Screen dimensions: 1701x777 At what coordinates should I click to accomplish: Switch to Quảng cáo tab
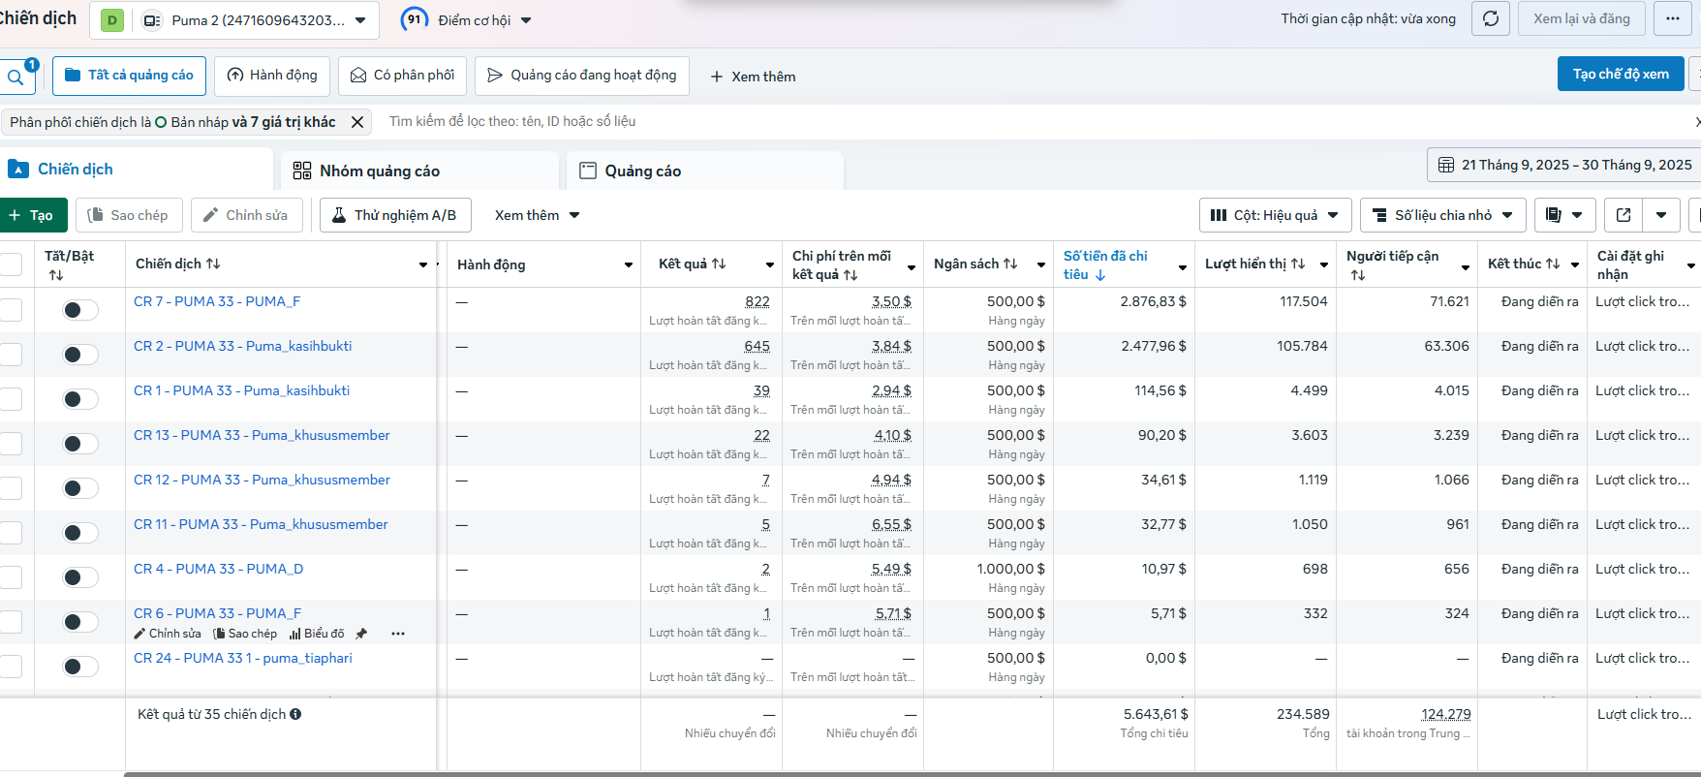642,171
